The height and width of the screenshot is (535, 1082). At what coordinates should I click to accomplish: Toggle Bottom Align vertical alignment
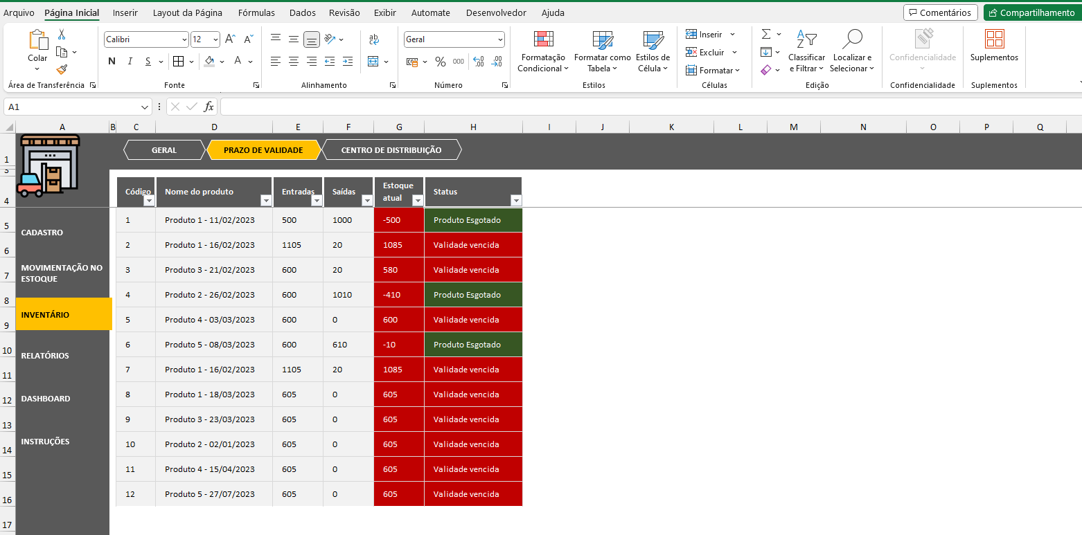pyautogui.click(x=312, y=39)
